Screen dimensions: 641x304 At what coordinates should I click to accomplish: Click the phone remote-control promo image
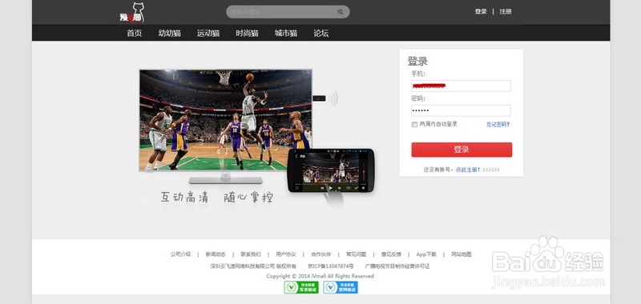point(331,170)
